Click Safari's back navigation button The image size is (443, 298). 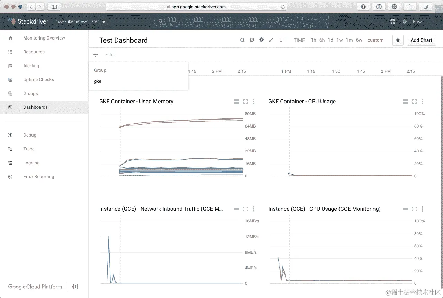pyautogui.click(x=31, y=6)
